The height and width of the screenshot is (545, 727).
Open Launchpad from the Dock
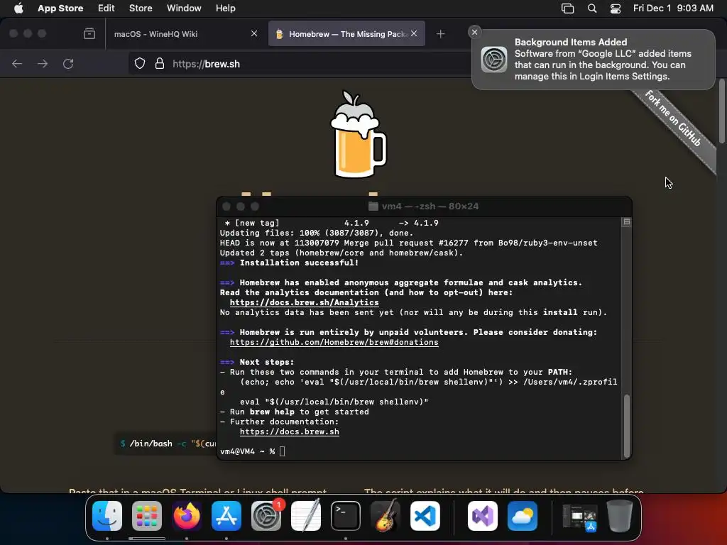[x=147, y=516]
